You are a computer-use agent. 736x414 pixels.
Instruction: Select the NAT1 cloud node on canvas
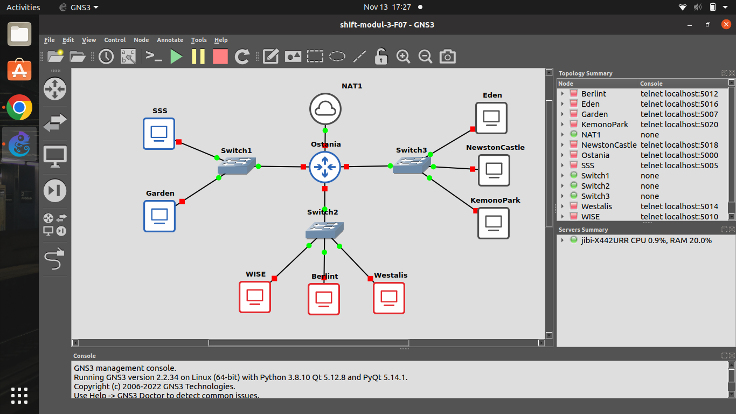pyautogui.click(x=325, y=109)
